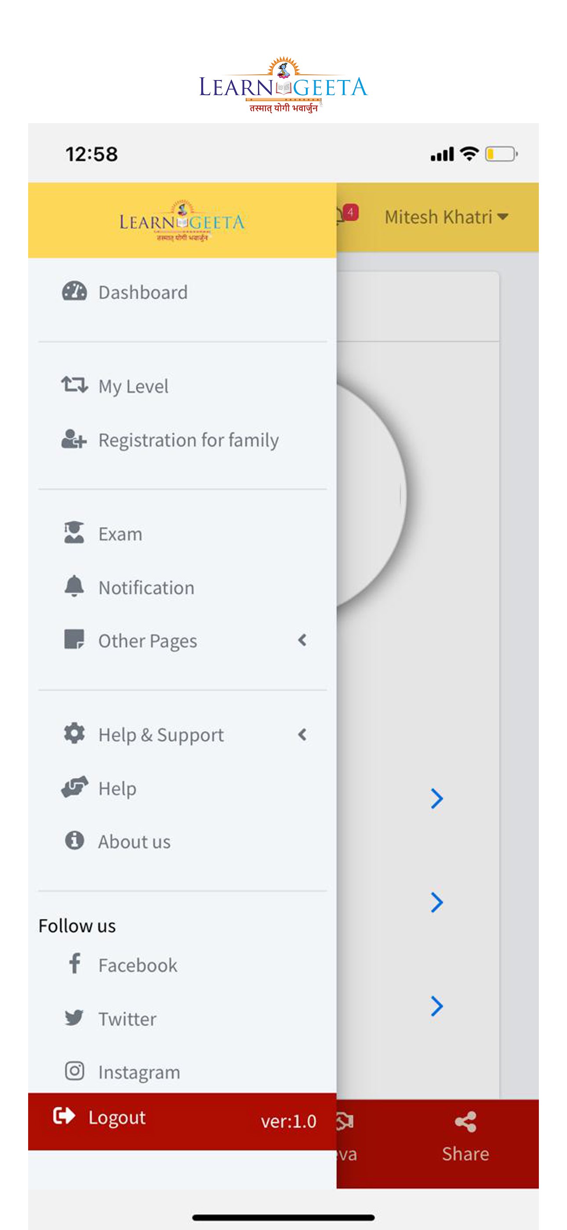This screenshot has width=567, height=1230.
Task: Click the Help handshake icon
Action: click(76, 787)
